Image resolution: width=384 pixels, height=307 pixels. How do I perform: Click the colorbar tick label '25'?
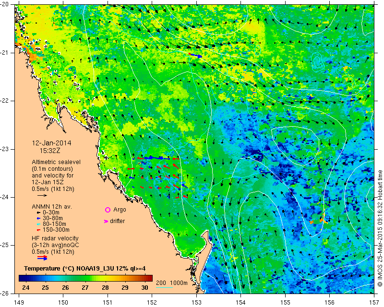coord(45,287)
